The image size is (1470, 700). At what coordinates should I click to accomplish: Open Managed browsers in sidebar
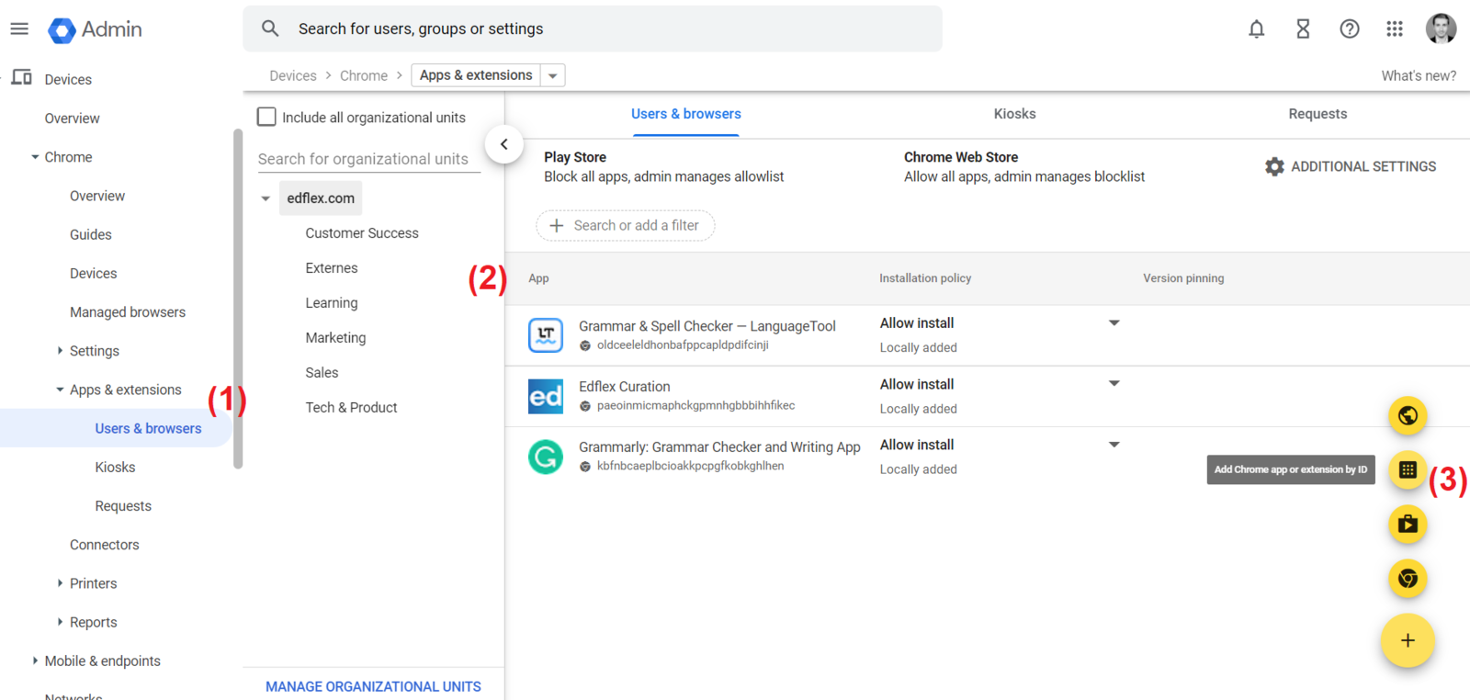pyautogui.click(x=128, y=312)
